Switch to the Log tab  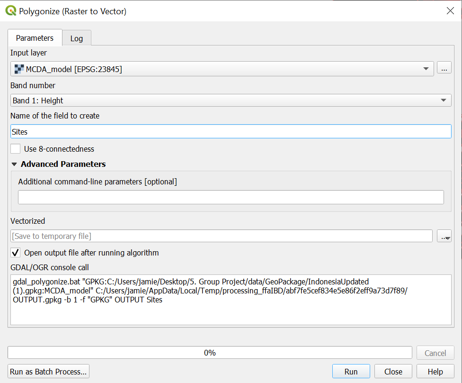pyautogui.click(x=76, y=38)
